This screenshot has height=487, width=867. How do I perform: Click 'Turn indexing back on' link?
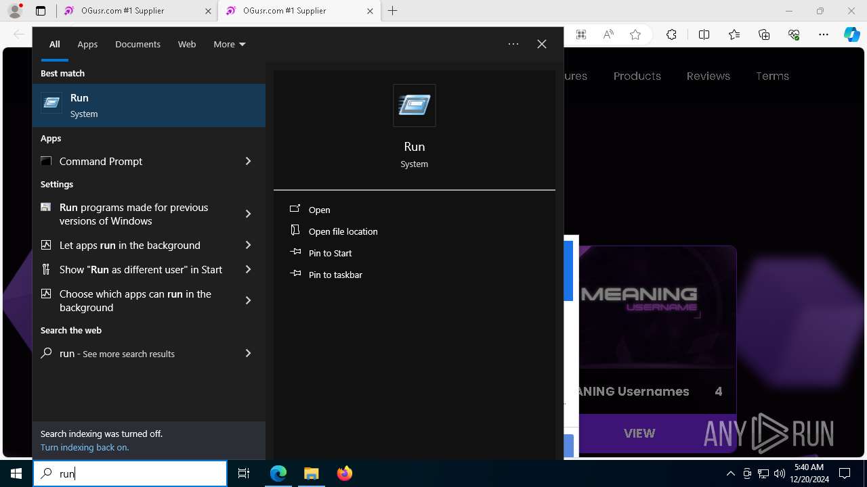pyautogui.click(x=85, y=447)
